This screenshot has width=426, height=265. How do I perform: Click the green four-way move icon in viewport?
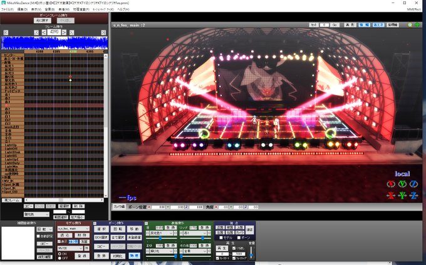(417, 25)
